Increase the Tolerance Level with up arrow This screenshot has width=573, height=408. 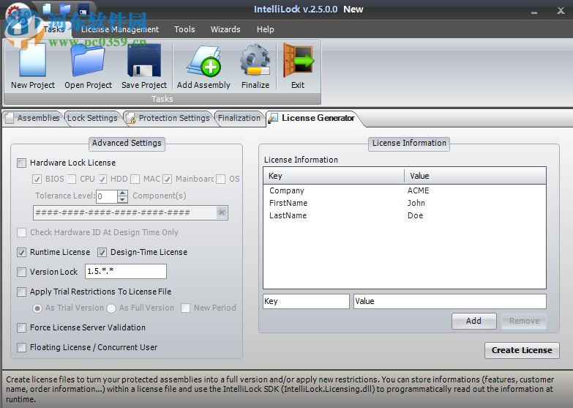(x=122, y=193)
